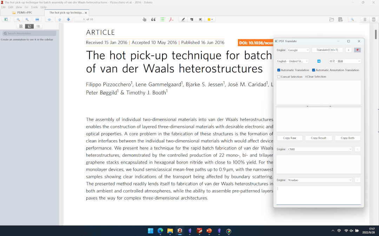Screen dimensions: 379x236
Task: Open Microsoft Edge from taskbar
Action: pyautogui.click(x=160, y=231)
